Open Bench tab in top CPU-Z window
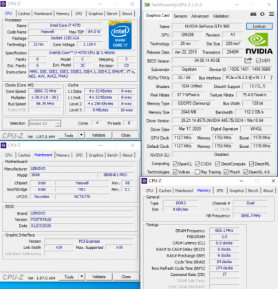 pyautogui.click(x=112, y=14)
